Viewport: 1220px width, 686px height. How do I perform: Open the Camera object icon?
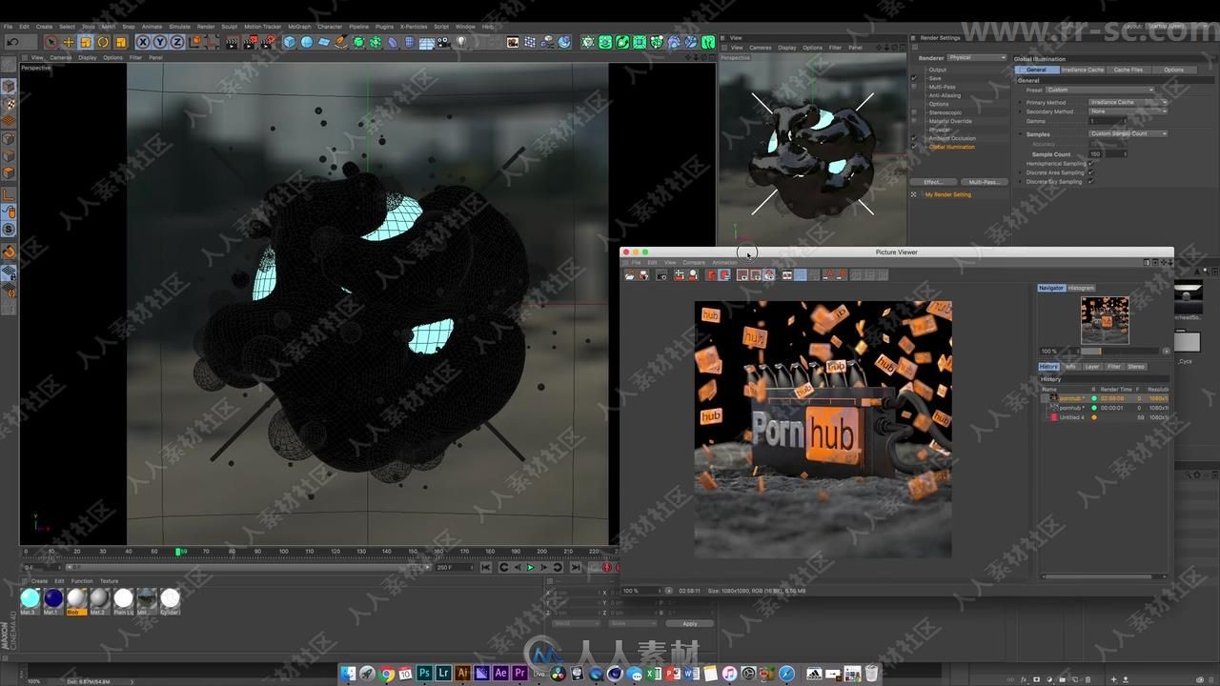[x=443, y=42]
